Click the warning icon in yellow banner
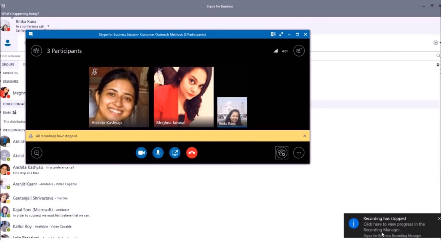441x248 pixels. (x=31, y=136)
